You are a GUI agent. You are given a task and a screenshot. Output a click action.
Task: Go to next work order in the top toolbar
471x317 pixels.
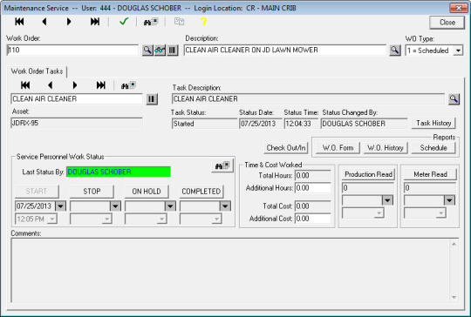[69, 22]
